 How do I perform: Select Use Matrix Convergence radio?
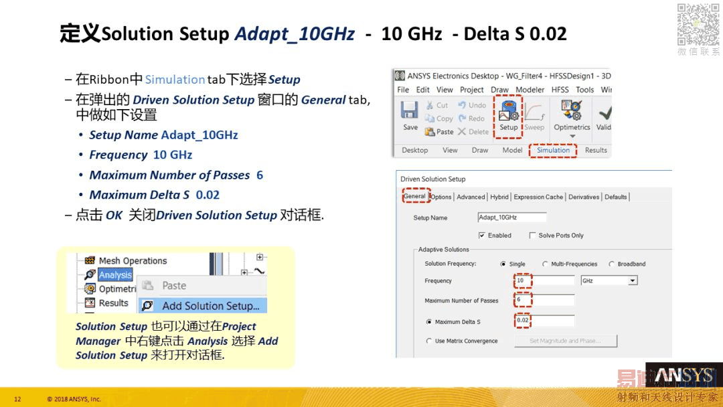point(429,341)
